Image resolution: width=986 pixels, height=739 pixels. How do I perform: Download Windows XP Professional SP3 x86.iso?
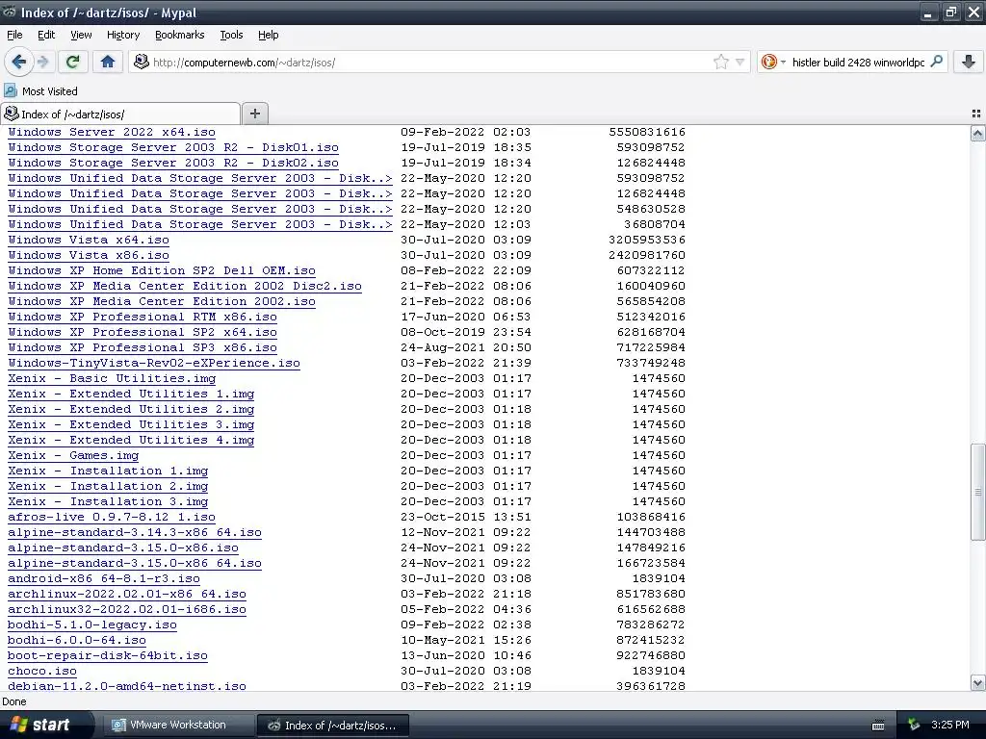tap(143, 347)
